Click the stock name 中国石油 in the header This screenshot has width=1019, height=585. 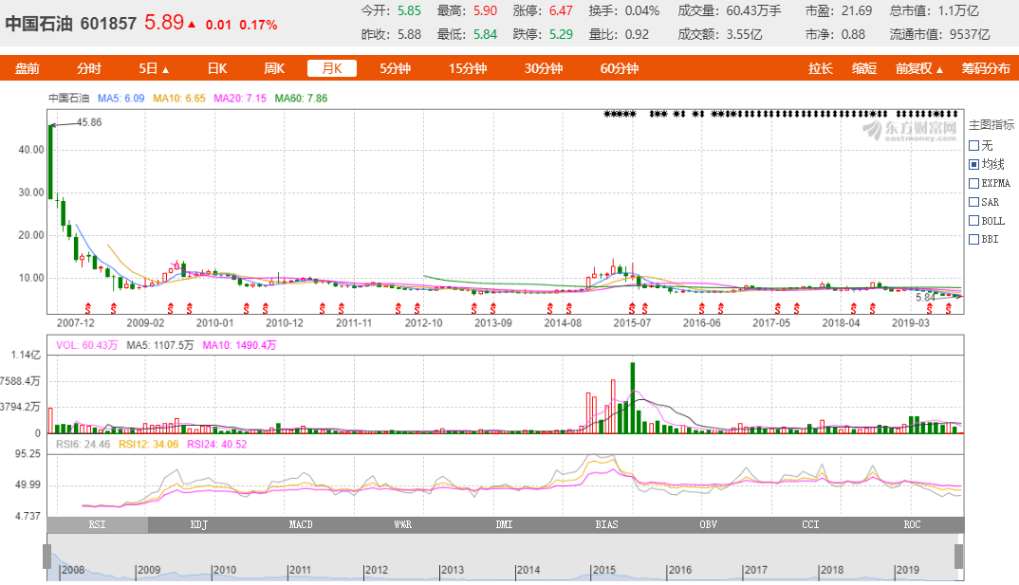click(x=38, y=24)
